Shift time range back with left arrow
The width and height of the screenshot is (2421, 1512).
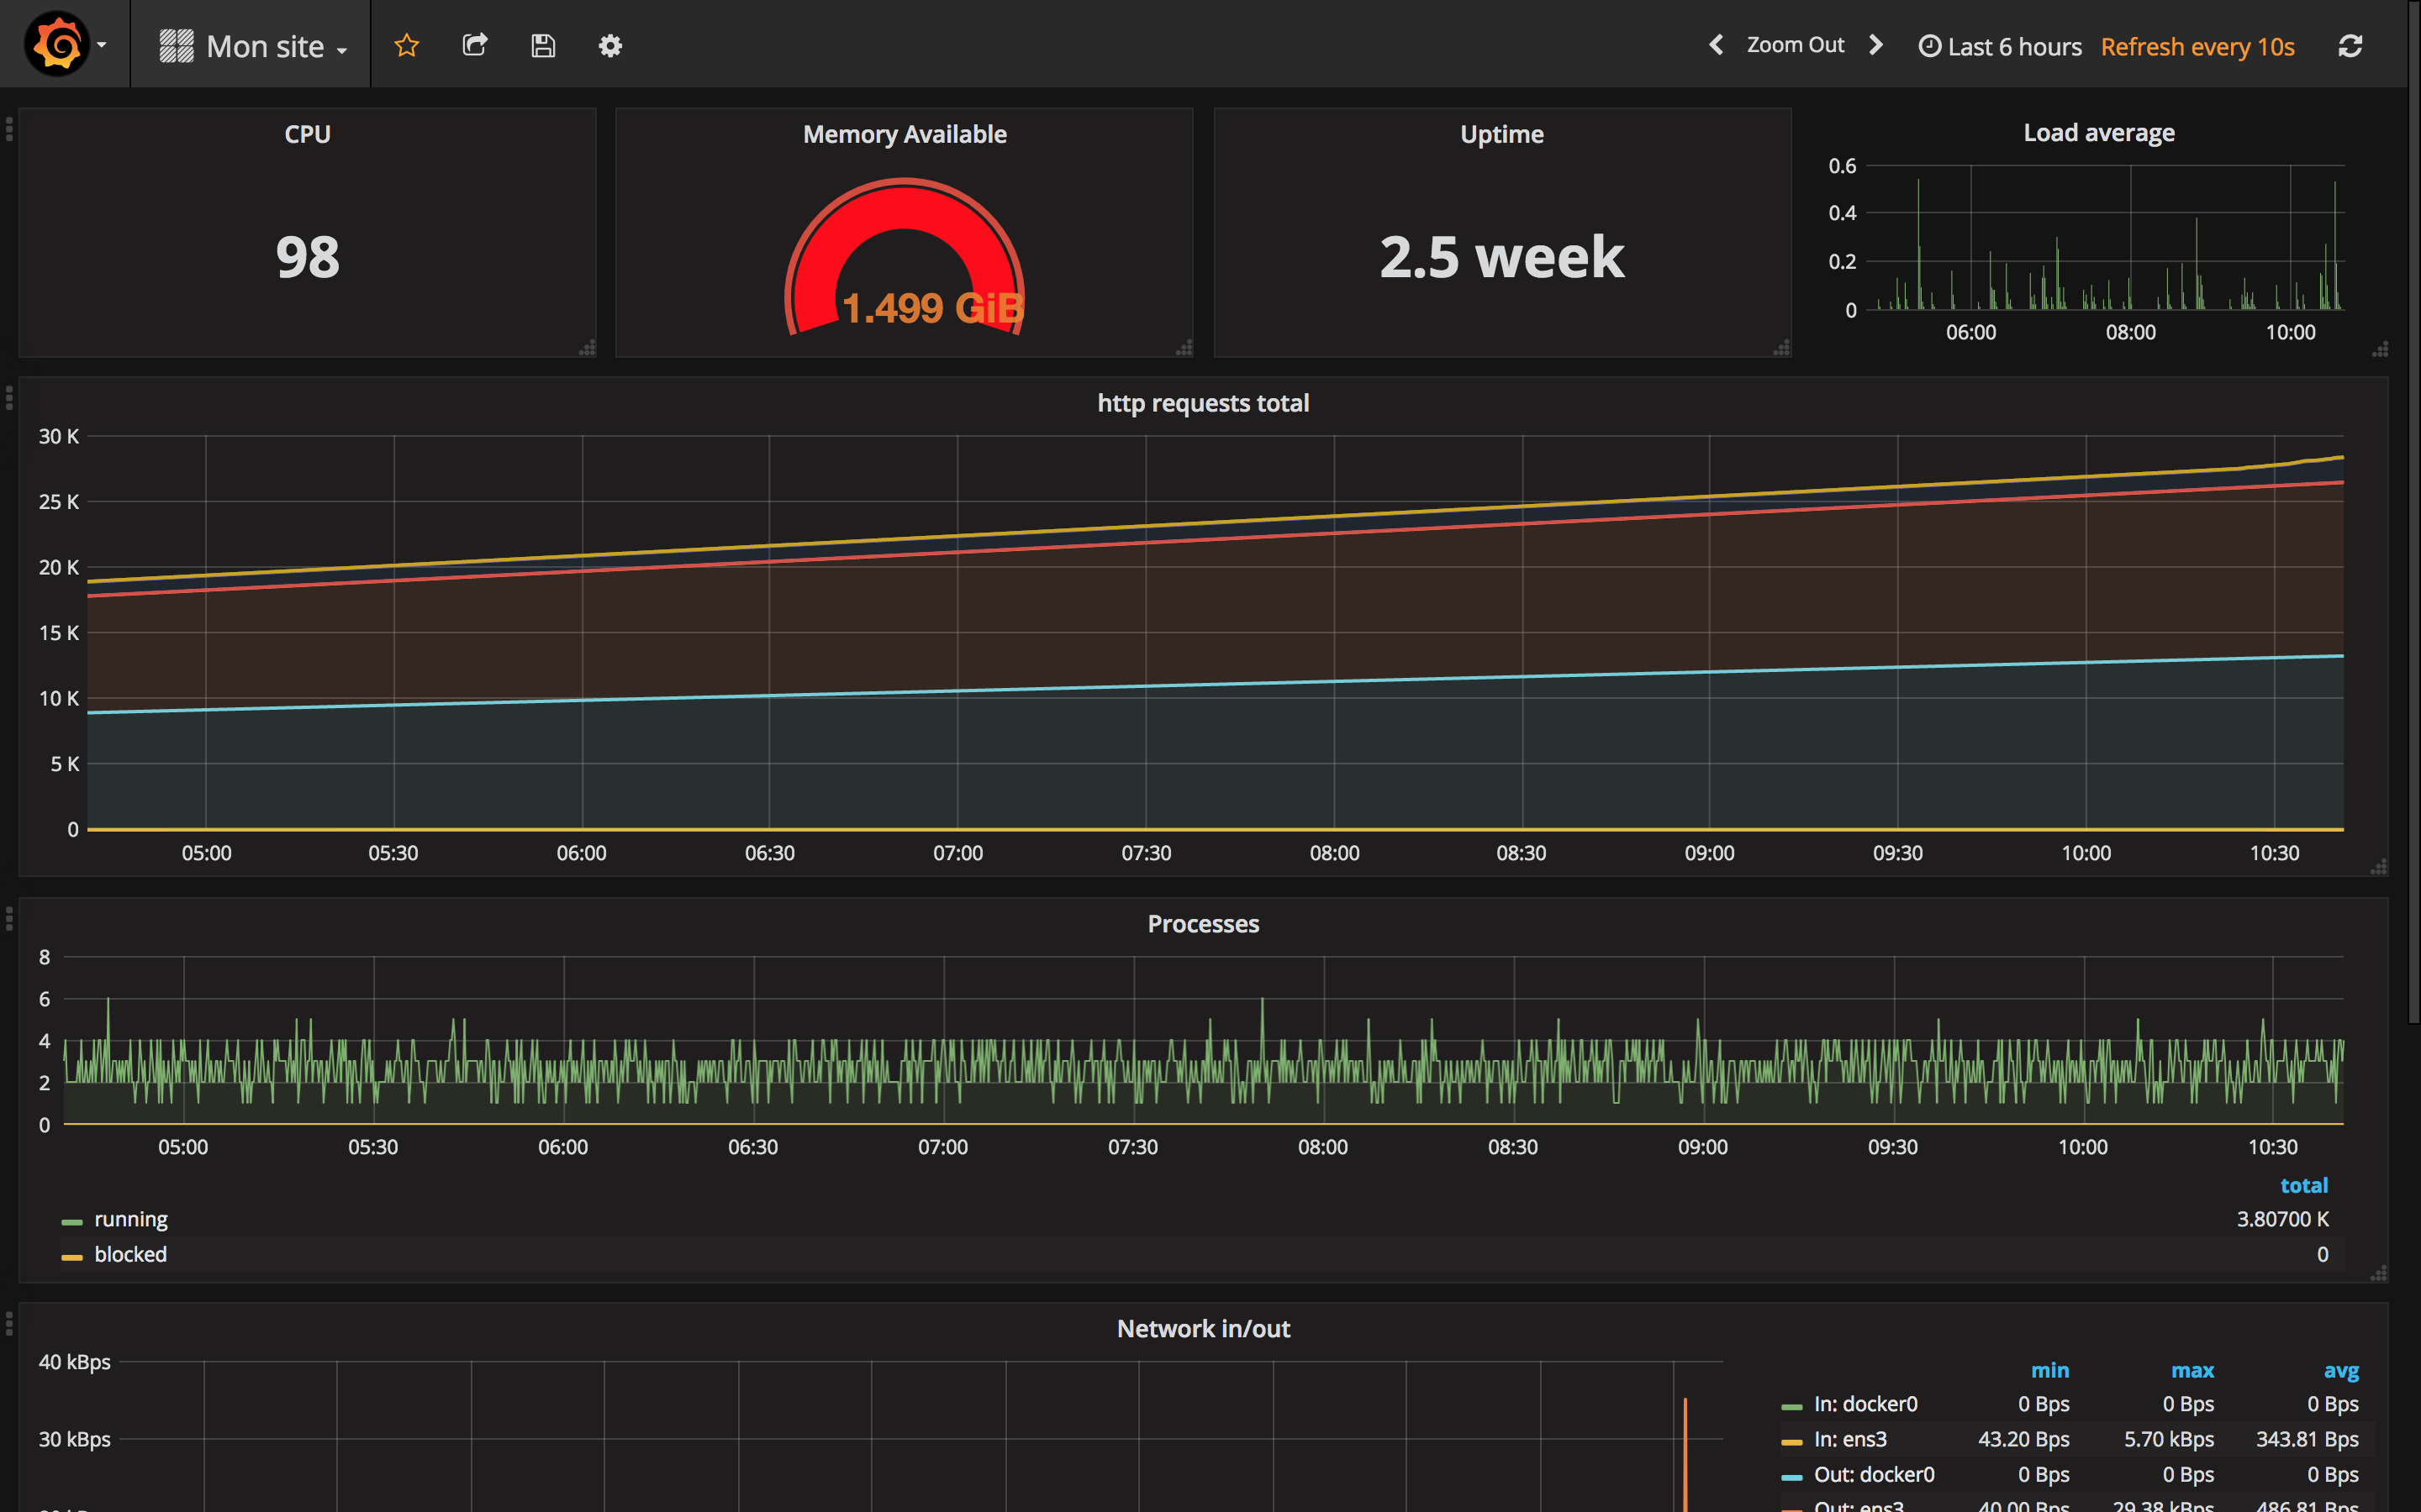point(1717,45)
